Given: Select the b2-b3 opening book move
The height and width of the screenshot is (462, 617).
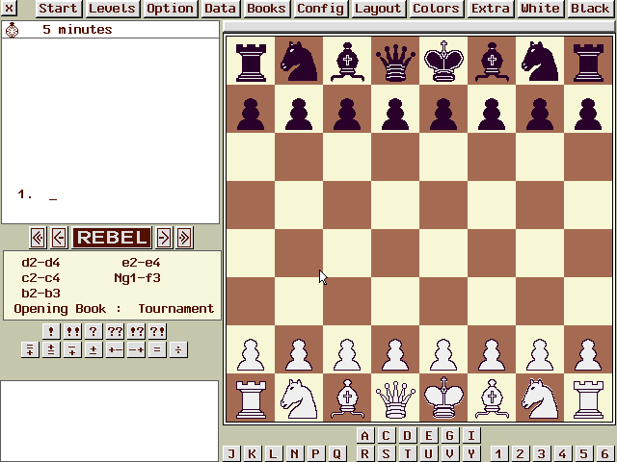Looking at the screenshot, I should click(40, 293).
